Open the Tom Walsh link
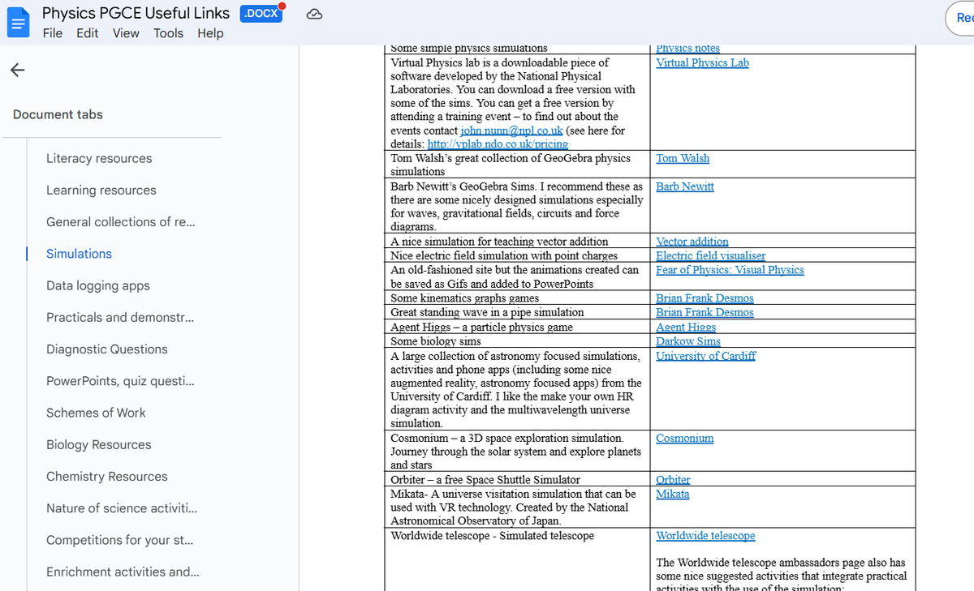The height and width of the screenshot is (591, 974). point(683,158)
